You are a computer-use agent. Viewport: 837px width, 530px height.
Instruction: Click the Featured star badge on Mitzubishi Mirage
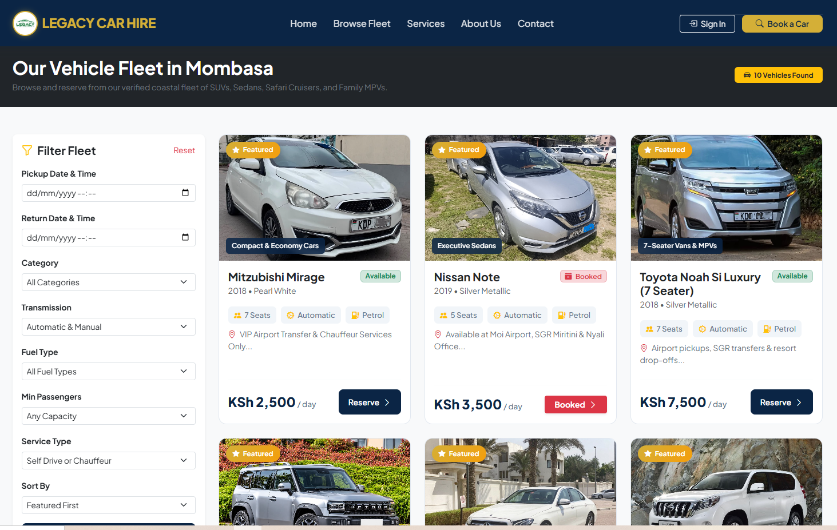coord(253,150)
